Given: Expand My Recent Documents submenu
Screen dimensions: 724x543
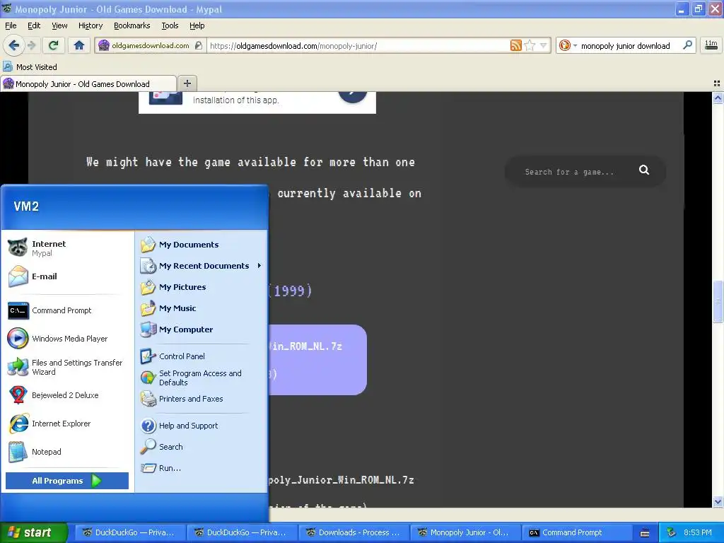Looking at the screenshot, I should point(202,266).
